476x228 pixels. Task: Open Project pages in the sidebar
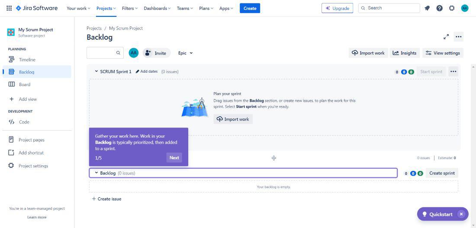pyautogui.click(x=37, y=140)
